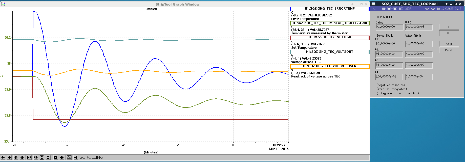Click the pan left arrow in StripTool toolbar

pos(3,157)
